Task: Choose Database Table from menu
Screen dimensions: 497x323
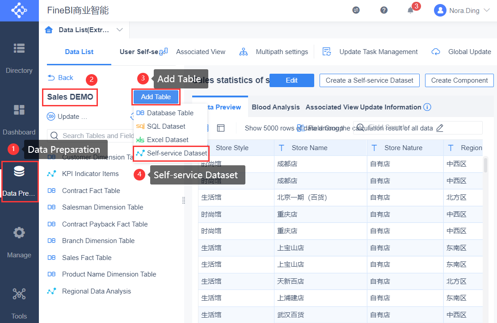Action: pyautogui.click(x=170, y=113)
